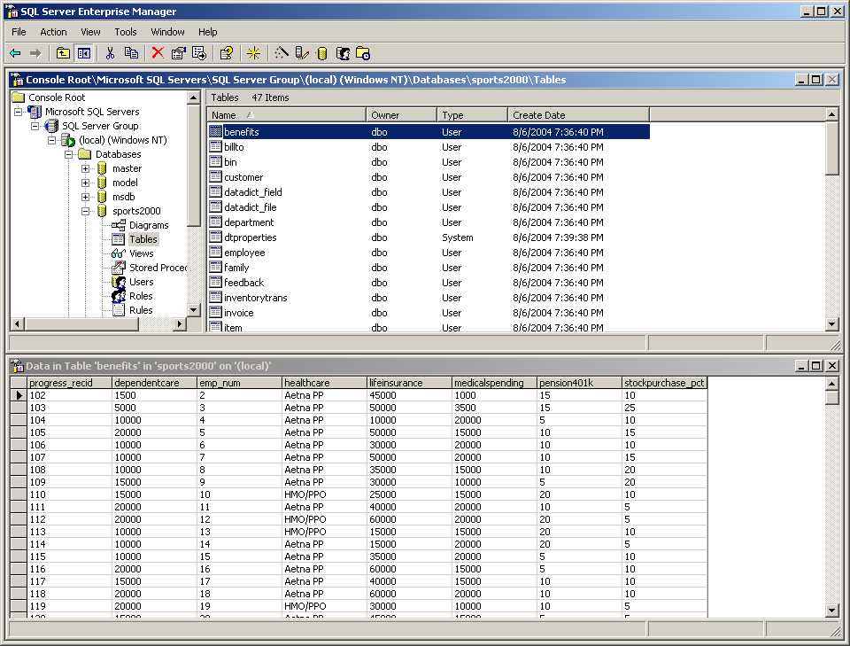Click the Cut scissors toolbar icon
Image resolution: width=850 pixels, height=646 pixels.
tap(110, 53)
